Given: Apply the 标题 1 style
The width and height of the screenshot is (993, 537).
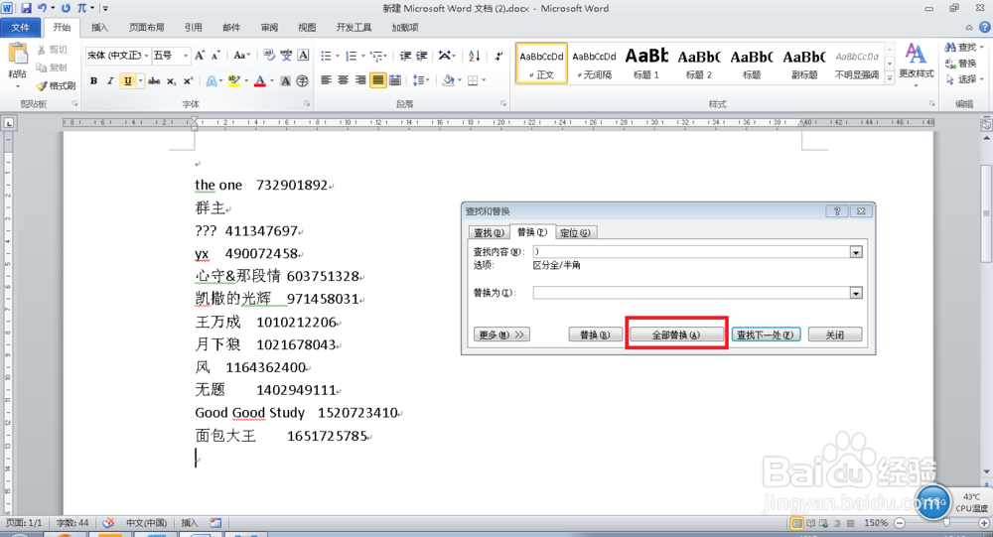Looking at the screenshot, I should 646,64.
